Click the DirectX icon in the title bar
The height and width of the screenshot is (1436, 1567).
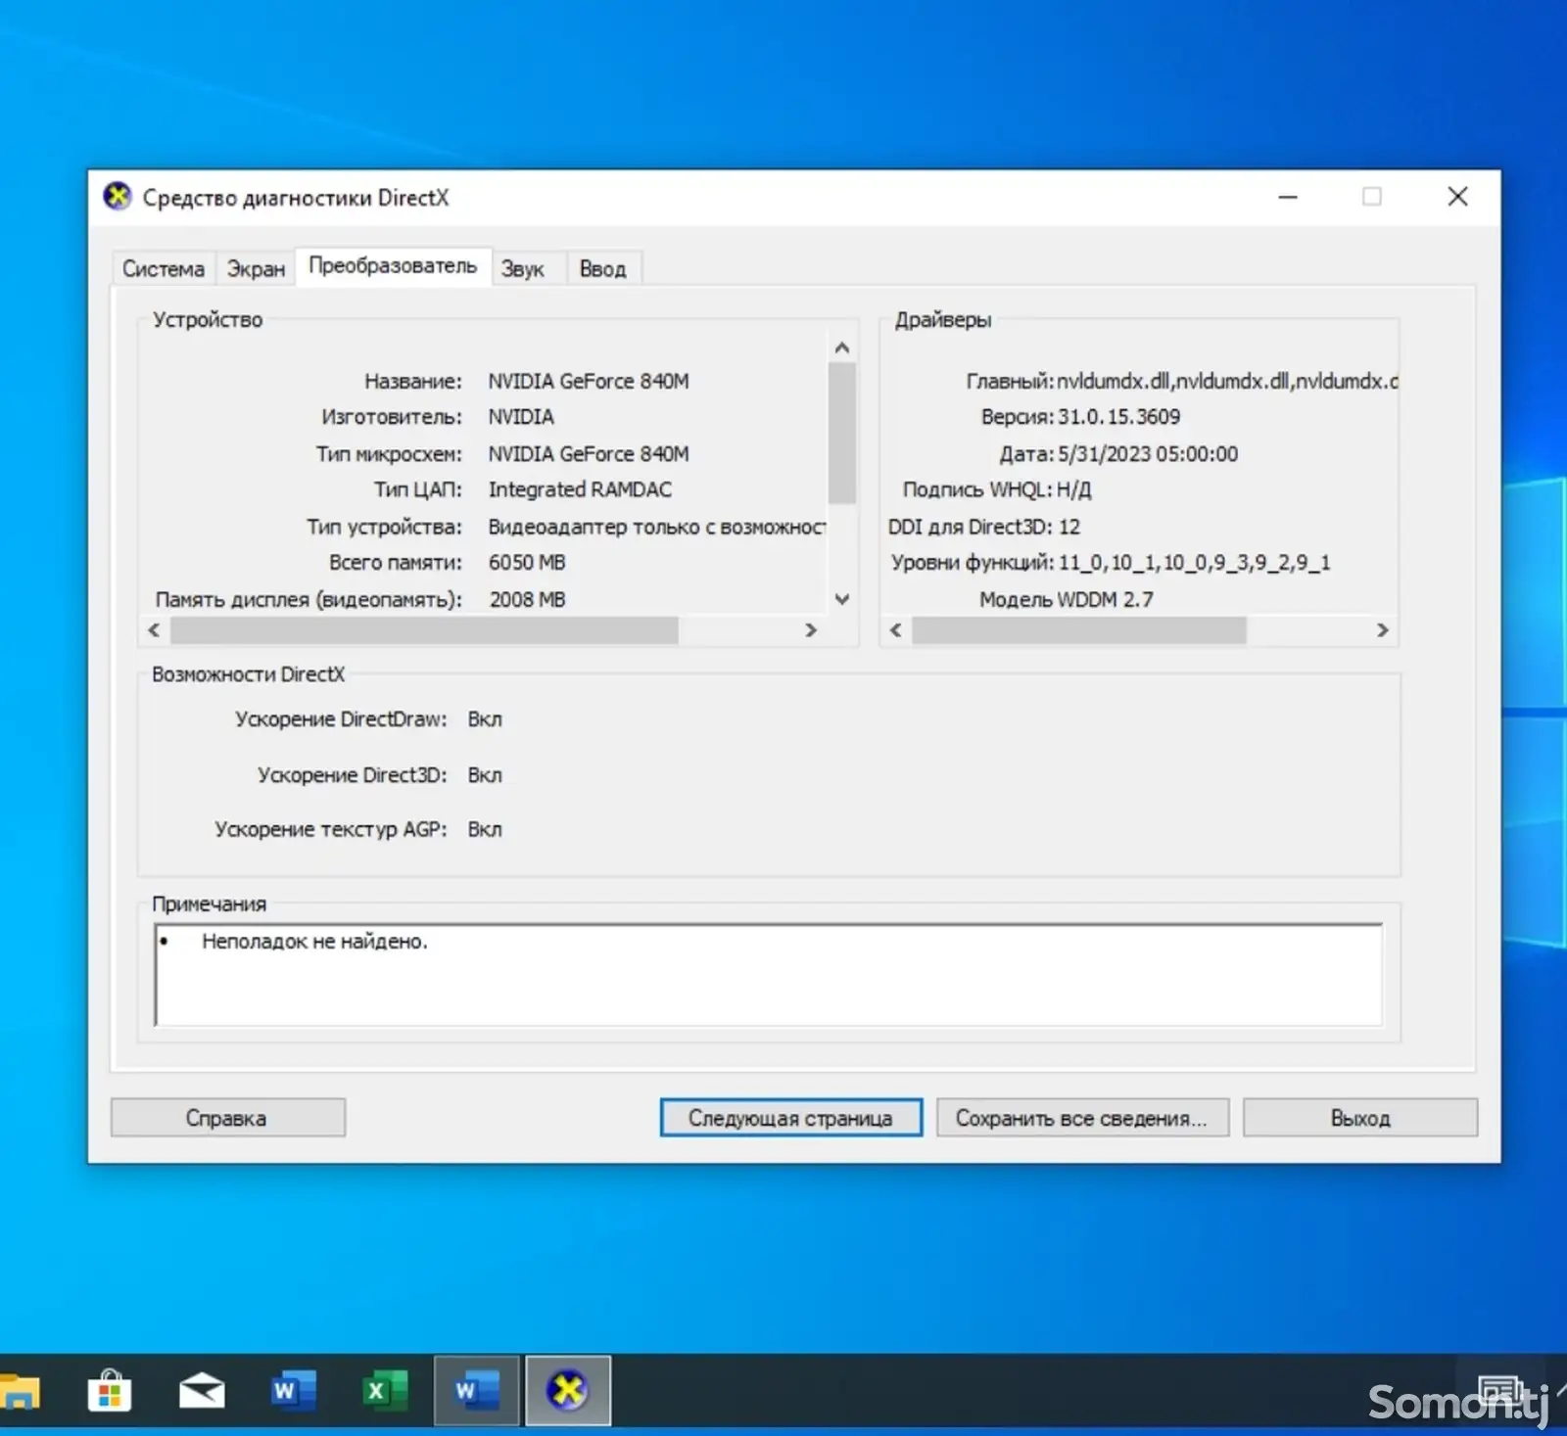(x=118, y=197)
